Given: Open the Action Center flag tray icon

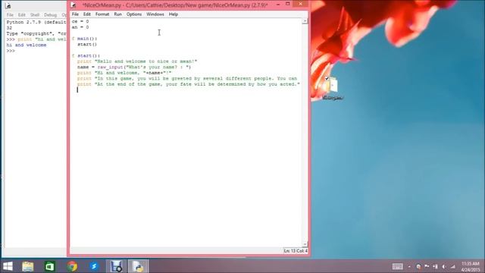Looking at the screenshot, I should coord(427,266).
